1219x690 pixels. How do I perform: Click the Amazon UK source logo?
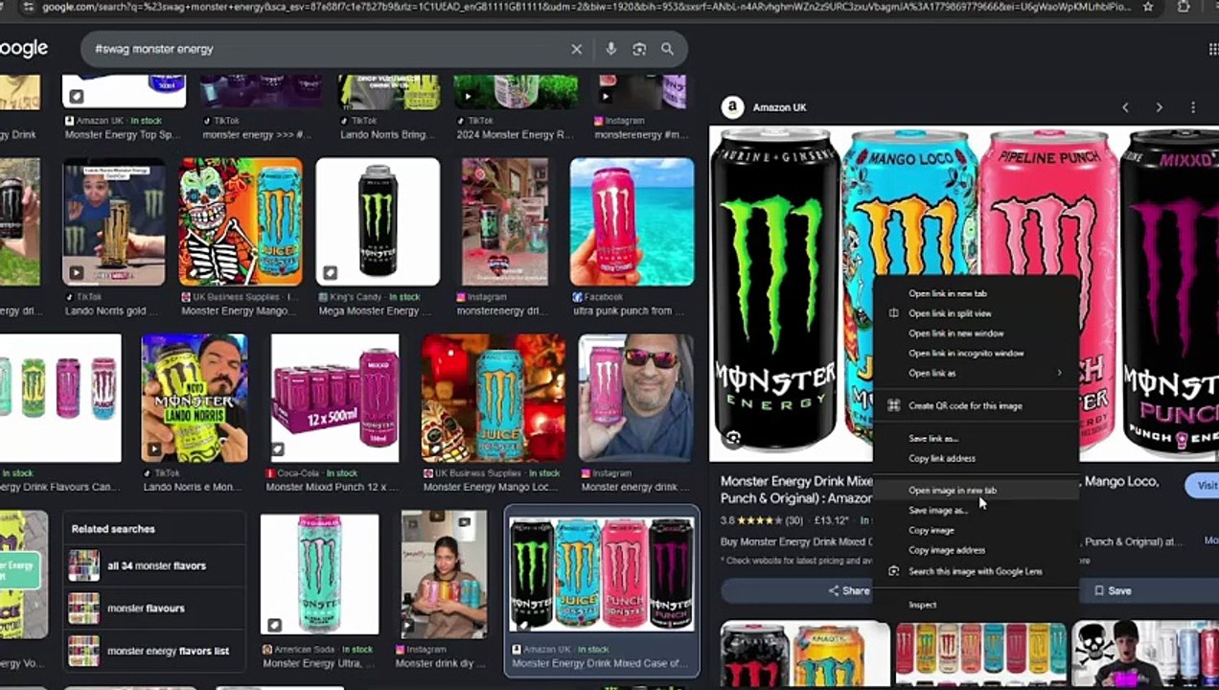pyautogui.click(x=733, y=107)
